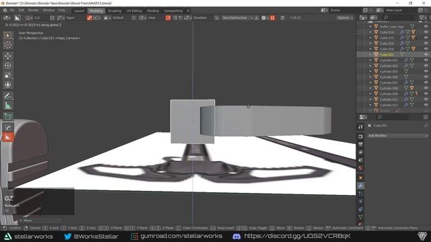Open the Options dropdown in viewport header
The height and width of the screenshot is (242, 431).
345,18
